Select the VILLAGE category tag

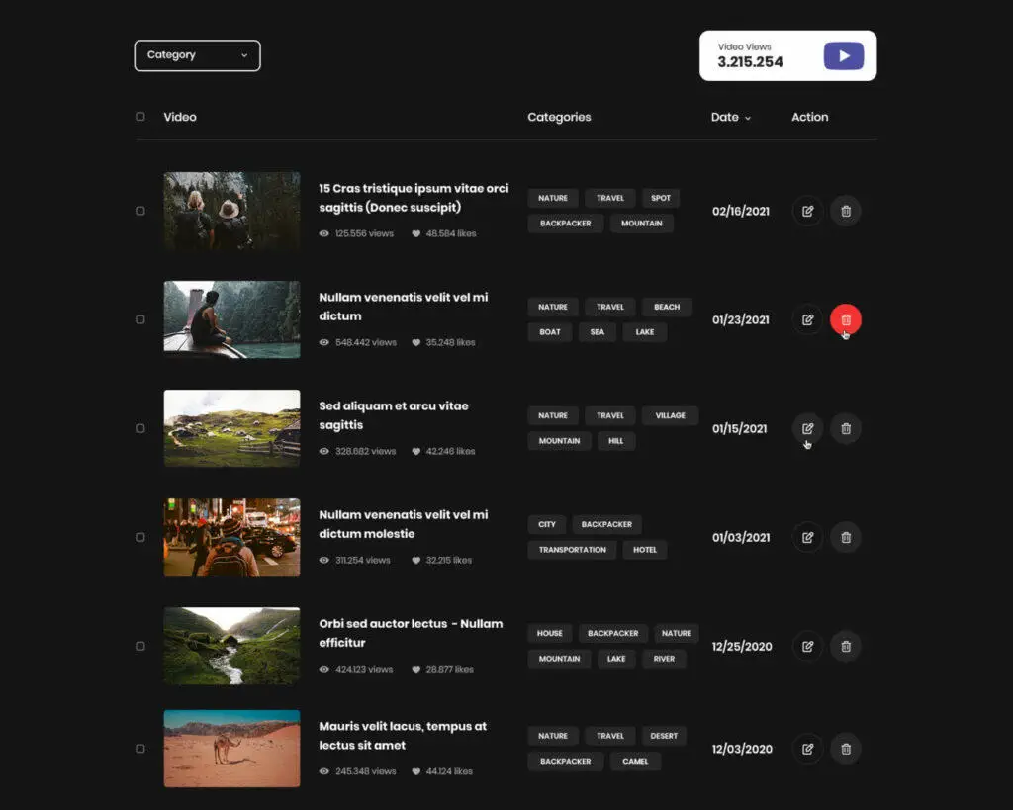point(670,416)
